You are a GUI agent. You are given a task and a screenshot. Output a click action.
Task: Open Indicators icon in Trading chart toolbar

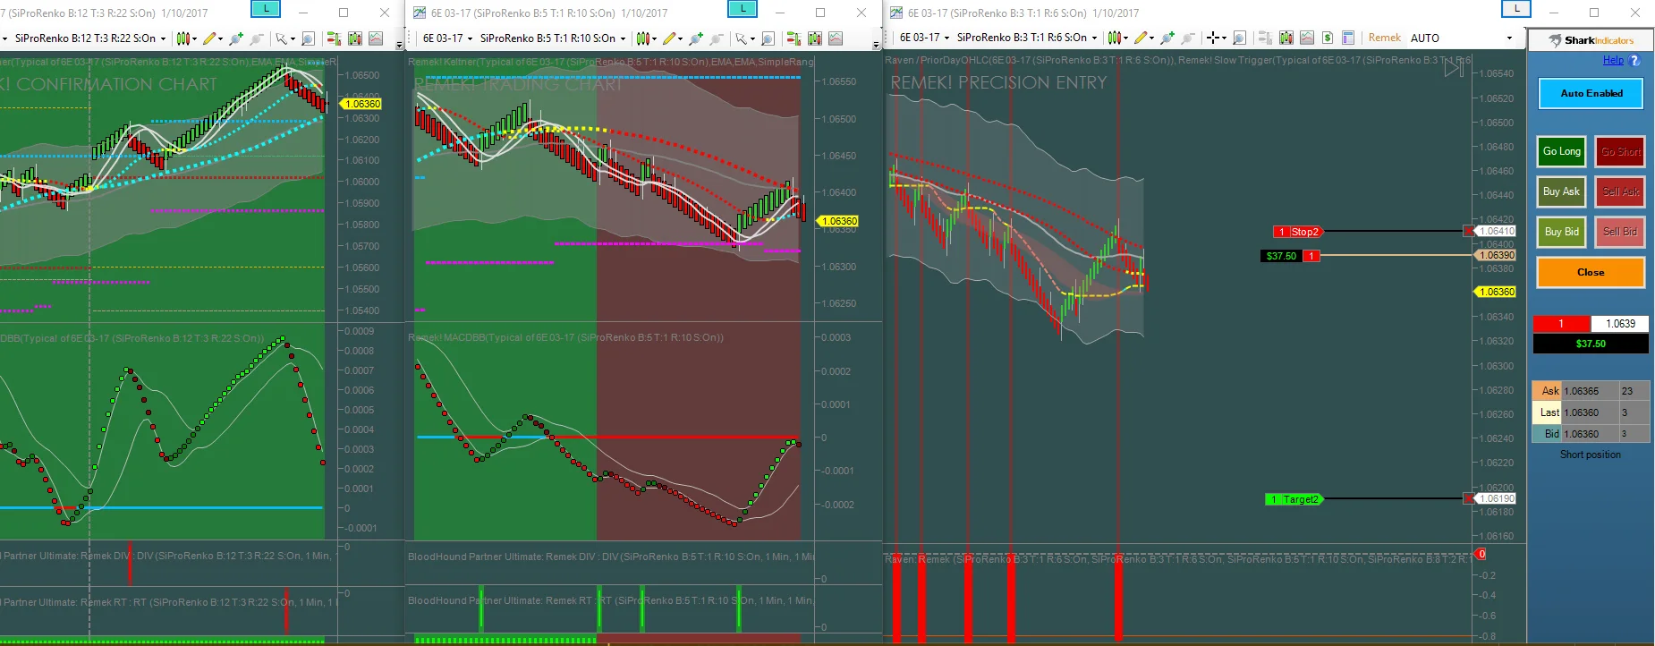point(836,38)
